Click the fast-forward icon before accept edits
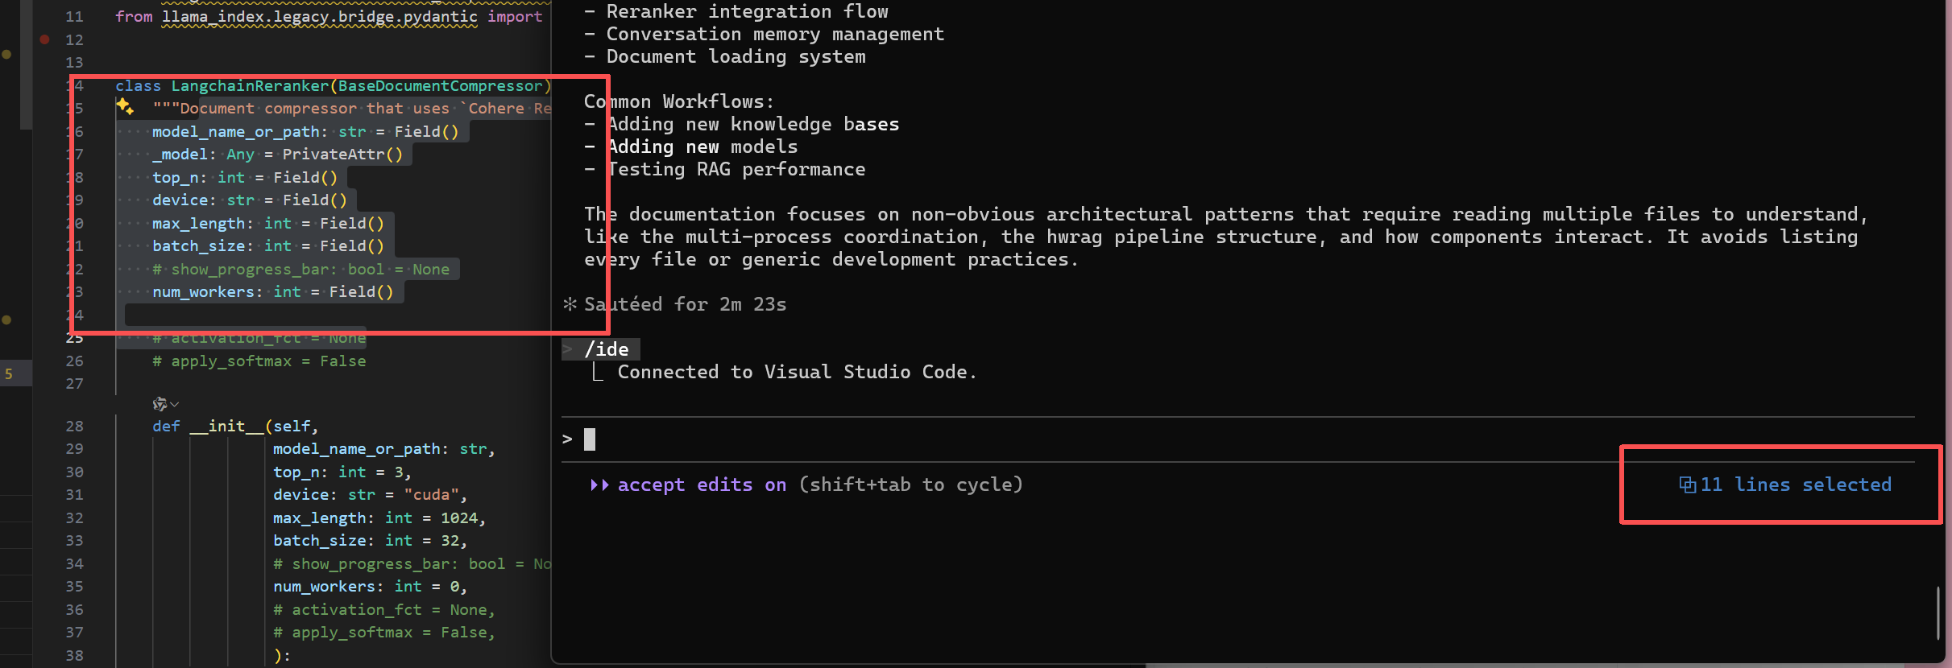 (x=599, y=485)
